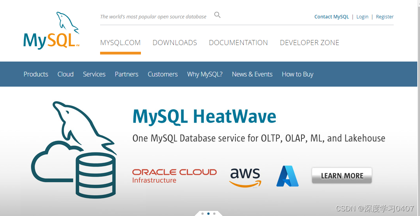Click the MySQL HeatWave heading
The width and height of the screenshot is (420, 216).
(x=205, y=116)
